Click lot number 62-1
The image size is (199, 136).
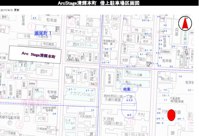click(148, 34)
